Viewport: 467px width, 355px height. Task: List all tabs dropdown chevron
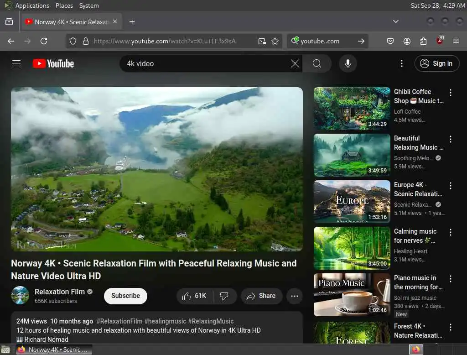coord(395,21)
